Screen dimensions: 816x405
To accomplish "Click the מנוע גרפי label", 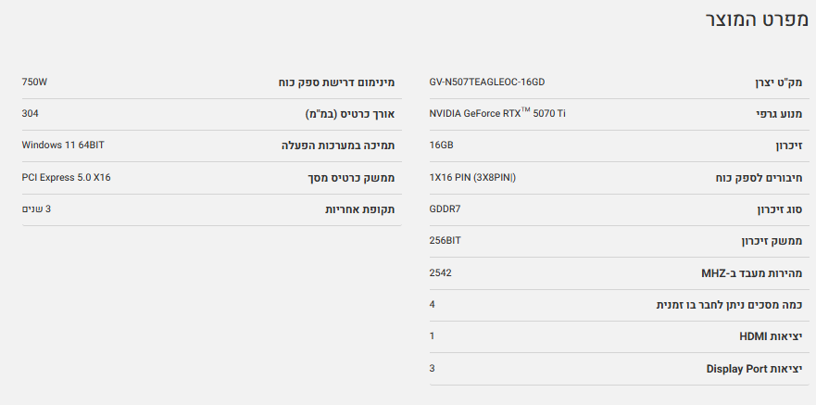I will (x=778, y=114).
